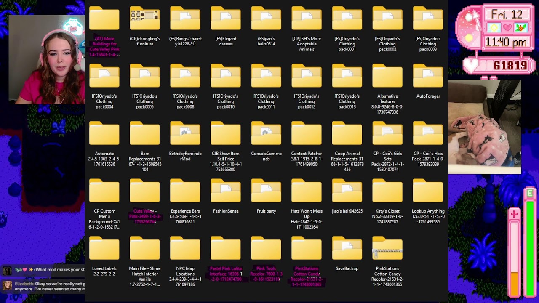Open the Content Patcher folder
The width and height of the screenshot is (539, 303).
pos(307,133)
